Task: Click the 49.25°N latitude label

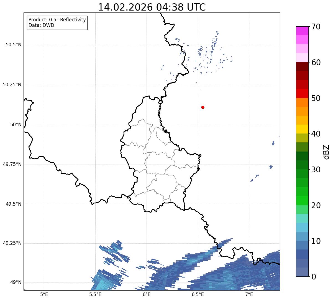Action: [12, 243]
